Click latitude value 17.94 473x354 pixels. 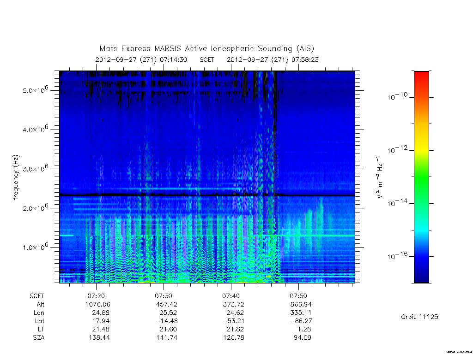101,321
